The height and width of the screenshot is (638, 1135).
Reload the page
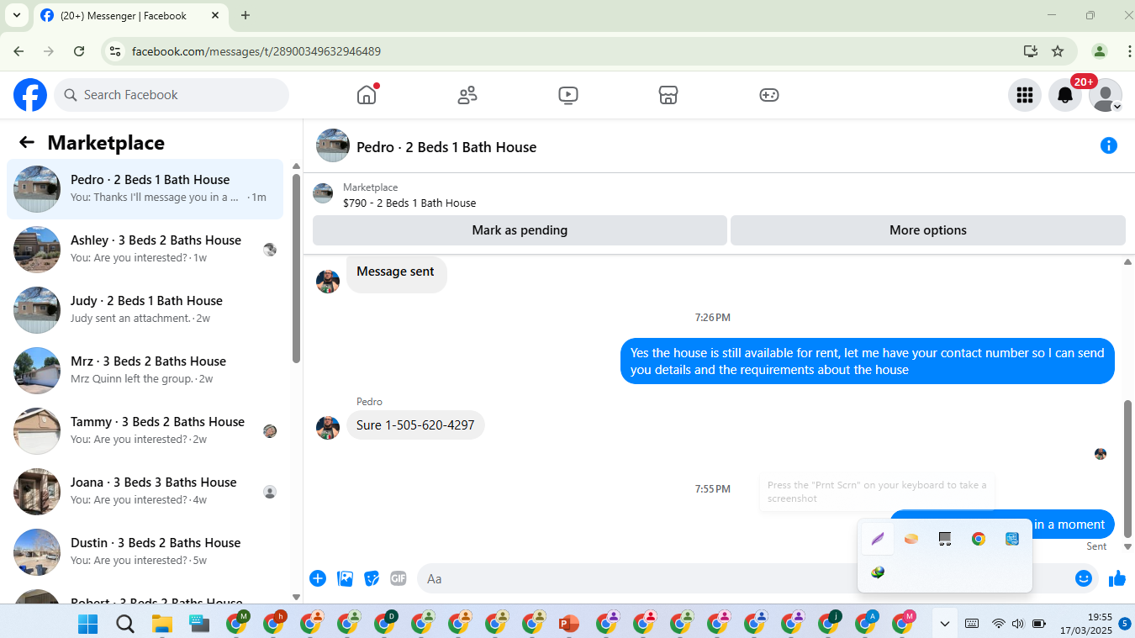click(79, 51)
